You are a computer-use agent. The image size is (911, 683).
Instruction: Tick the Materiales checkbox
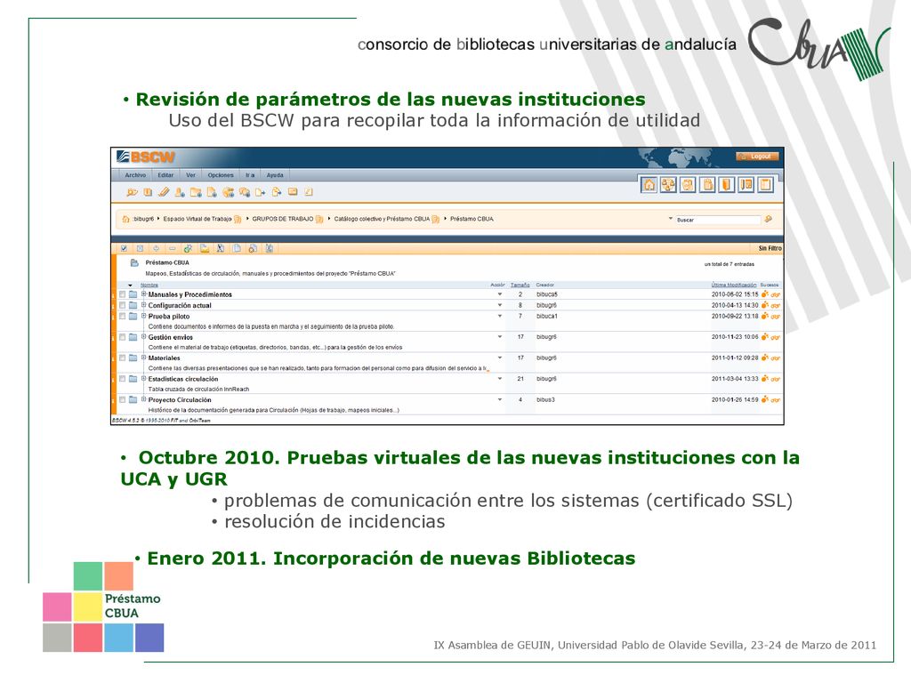pos(122,358)
